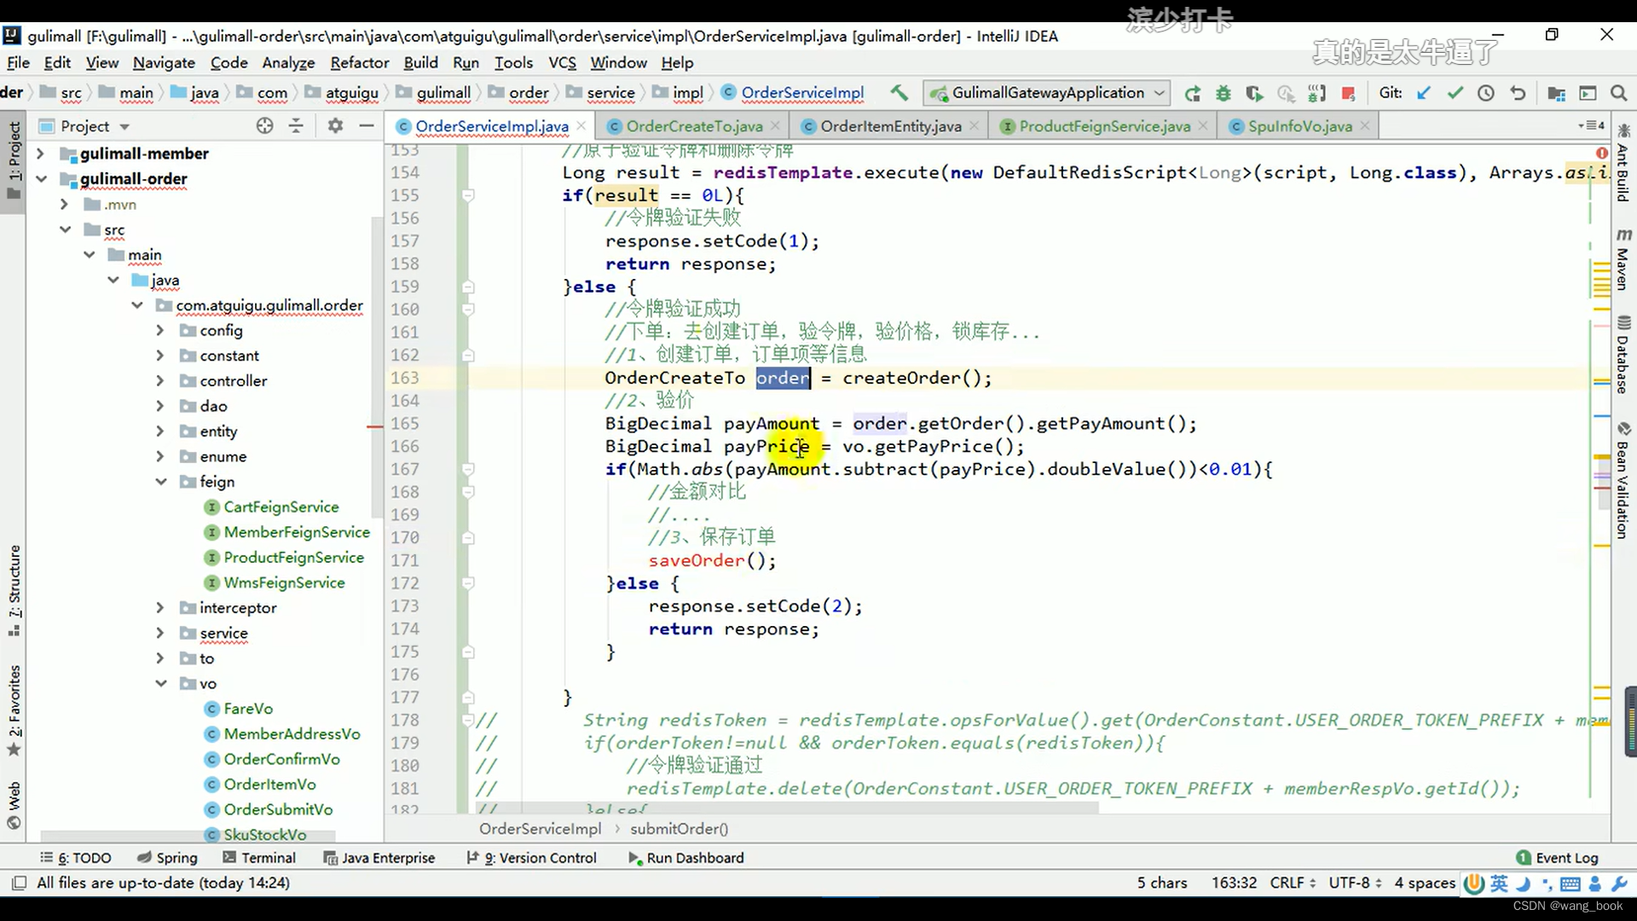
Task: Expand the gulimall-member module
Action: pyautogui.click(x=40, y=153)
